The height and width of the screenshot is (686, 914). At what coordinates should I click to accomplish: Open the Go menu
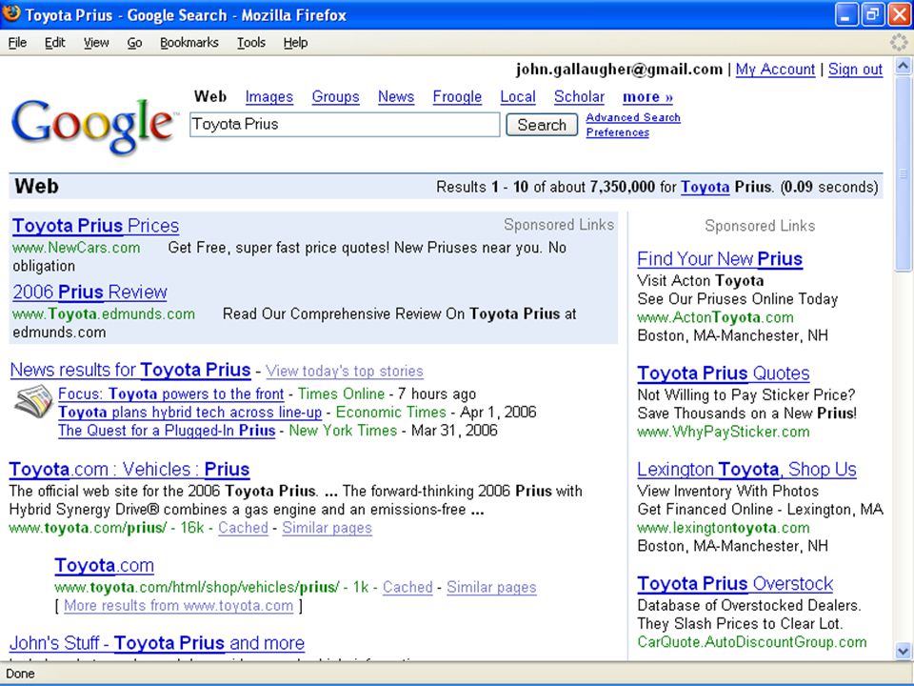134,43
